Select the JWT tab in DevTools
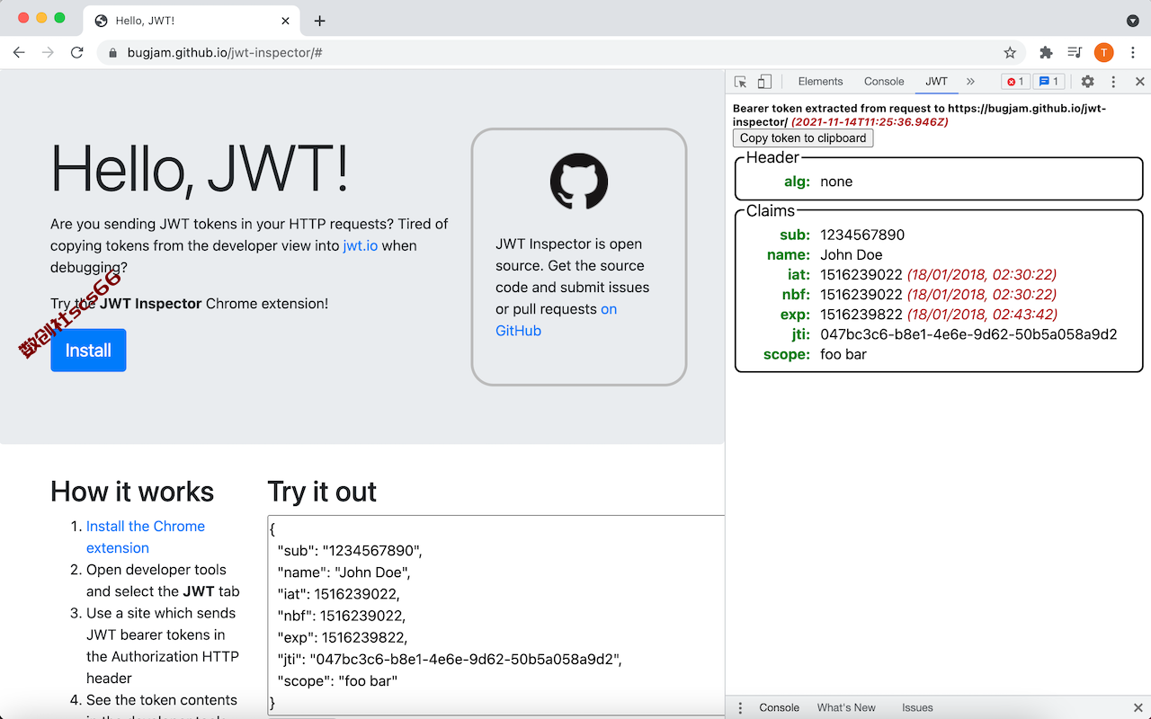Viewport: 1151px width, 719px height. pos(936,82)
